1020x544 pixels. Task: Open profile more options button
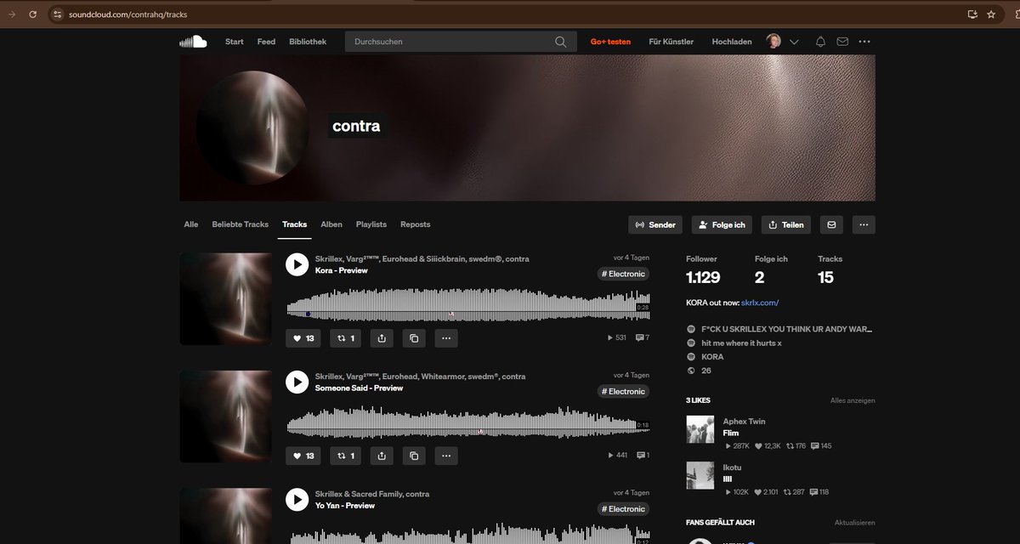pyautogui.click(x=864, y=224)
